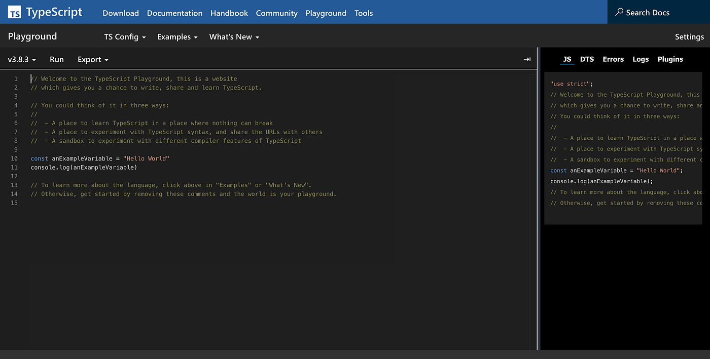Image resolution: width=710 pixels, height=359 pixels.
Task: Select the JS output tab
Action: click(567, 59)
